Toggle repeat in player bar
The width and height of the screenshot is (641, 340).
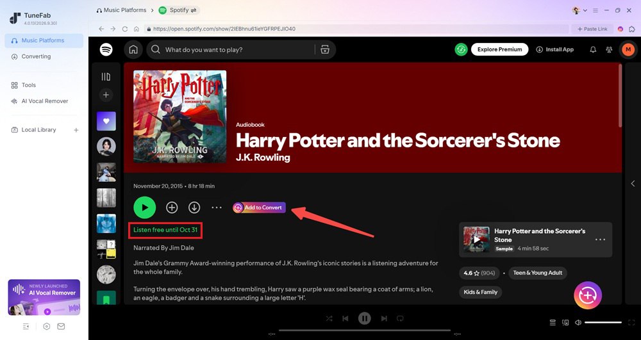tap(400, 318)
